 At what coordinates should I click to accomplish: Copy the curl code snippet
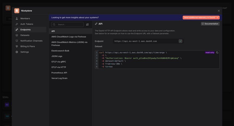point(217,53)
